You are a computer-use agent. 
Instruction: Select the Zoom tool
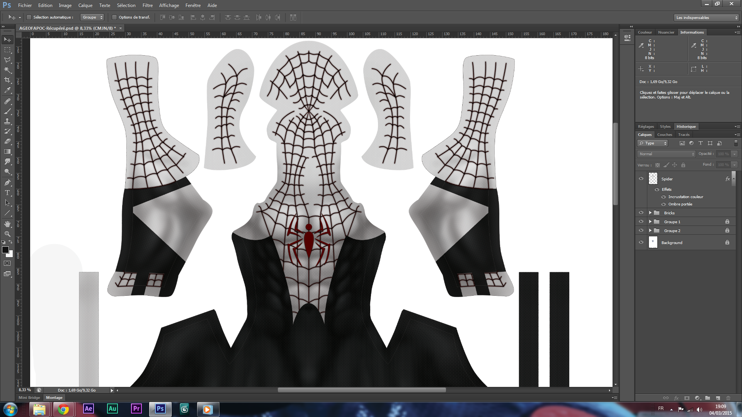pyautogui.click(x=7, y=234)
